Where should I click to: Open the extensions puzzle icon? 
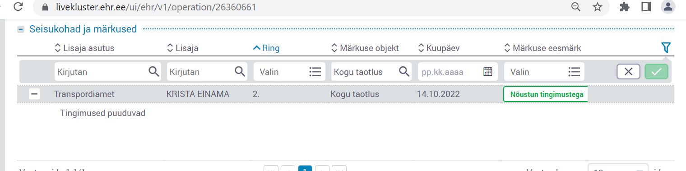625,7
